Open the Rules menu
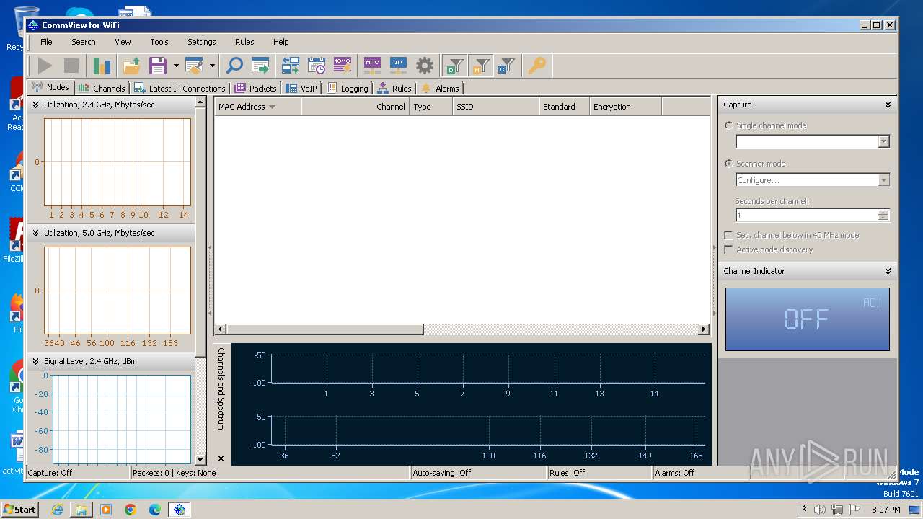The width and height of the screenshot is (923, 519). (x=244, y=42)
